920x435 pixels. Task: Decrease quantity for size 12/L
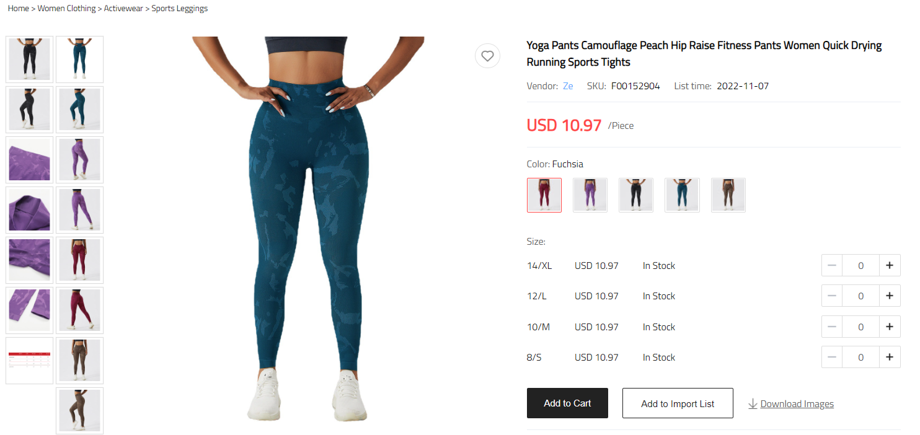point(832,296)
